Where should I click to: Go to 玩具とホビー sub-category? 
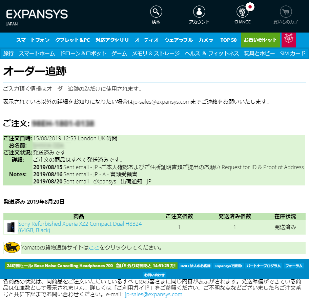tap(259, 53)
